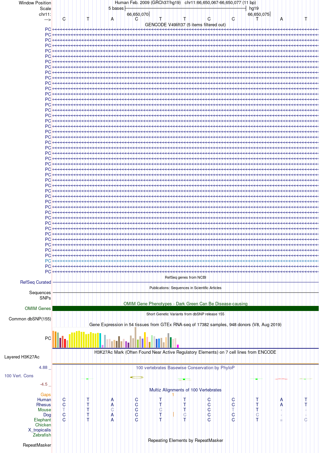Click the '--->' strand direction label
This screenshot has width=319, height=453.
coord(47,20)
